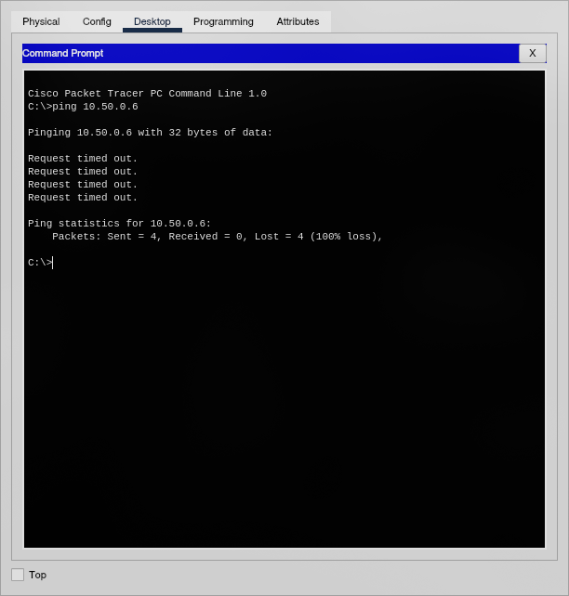Click the third 'Request timed out.' line
569x596 pixels.
[83, 185]
